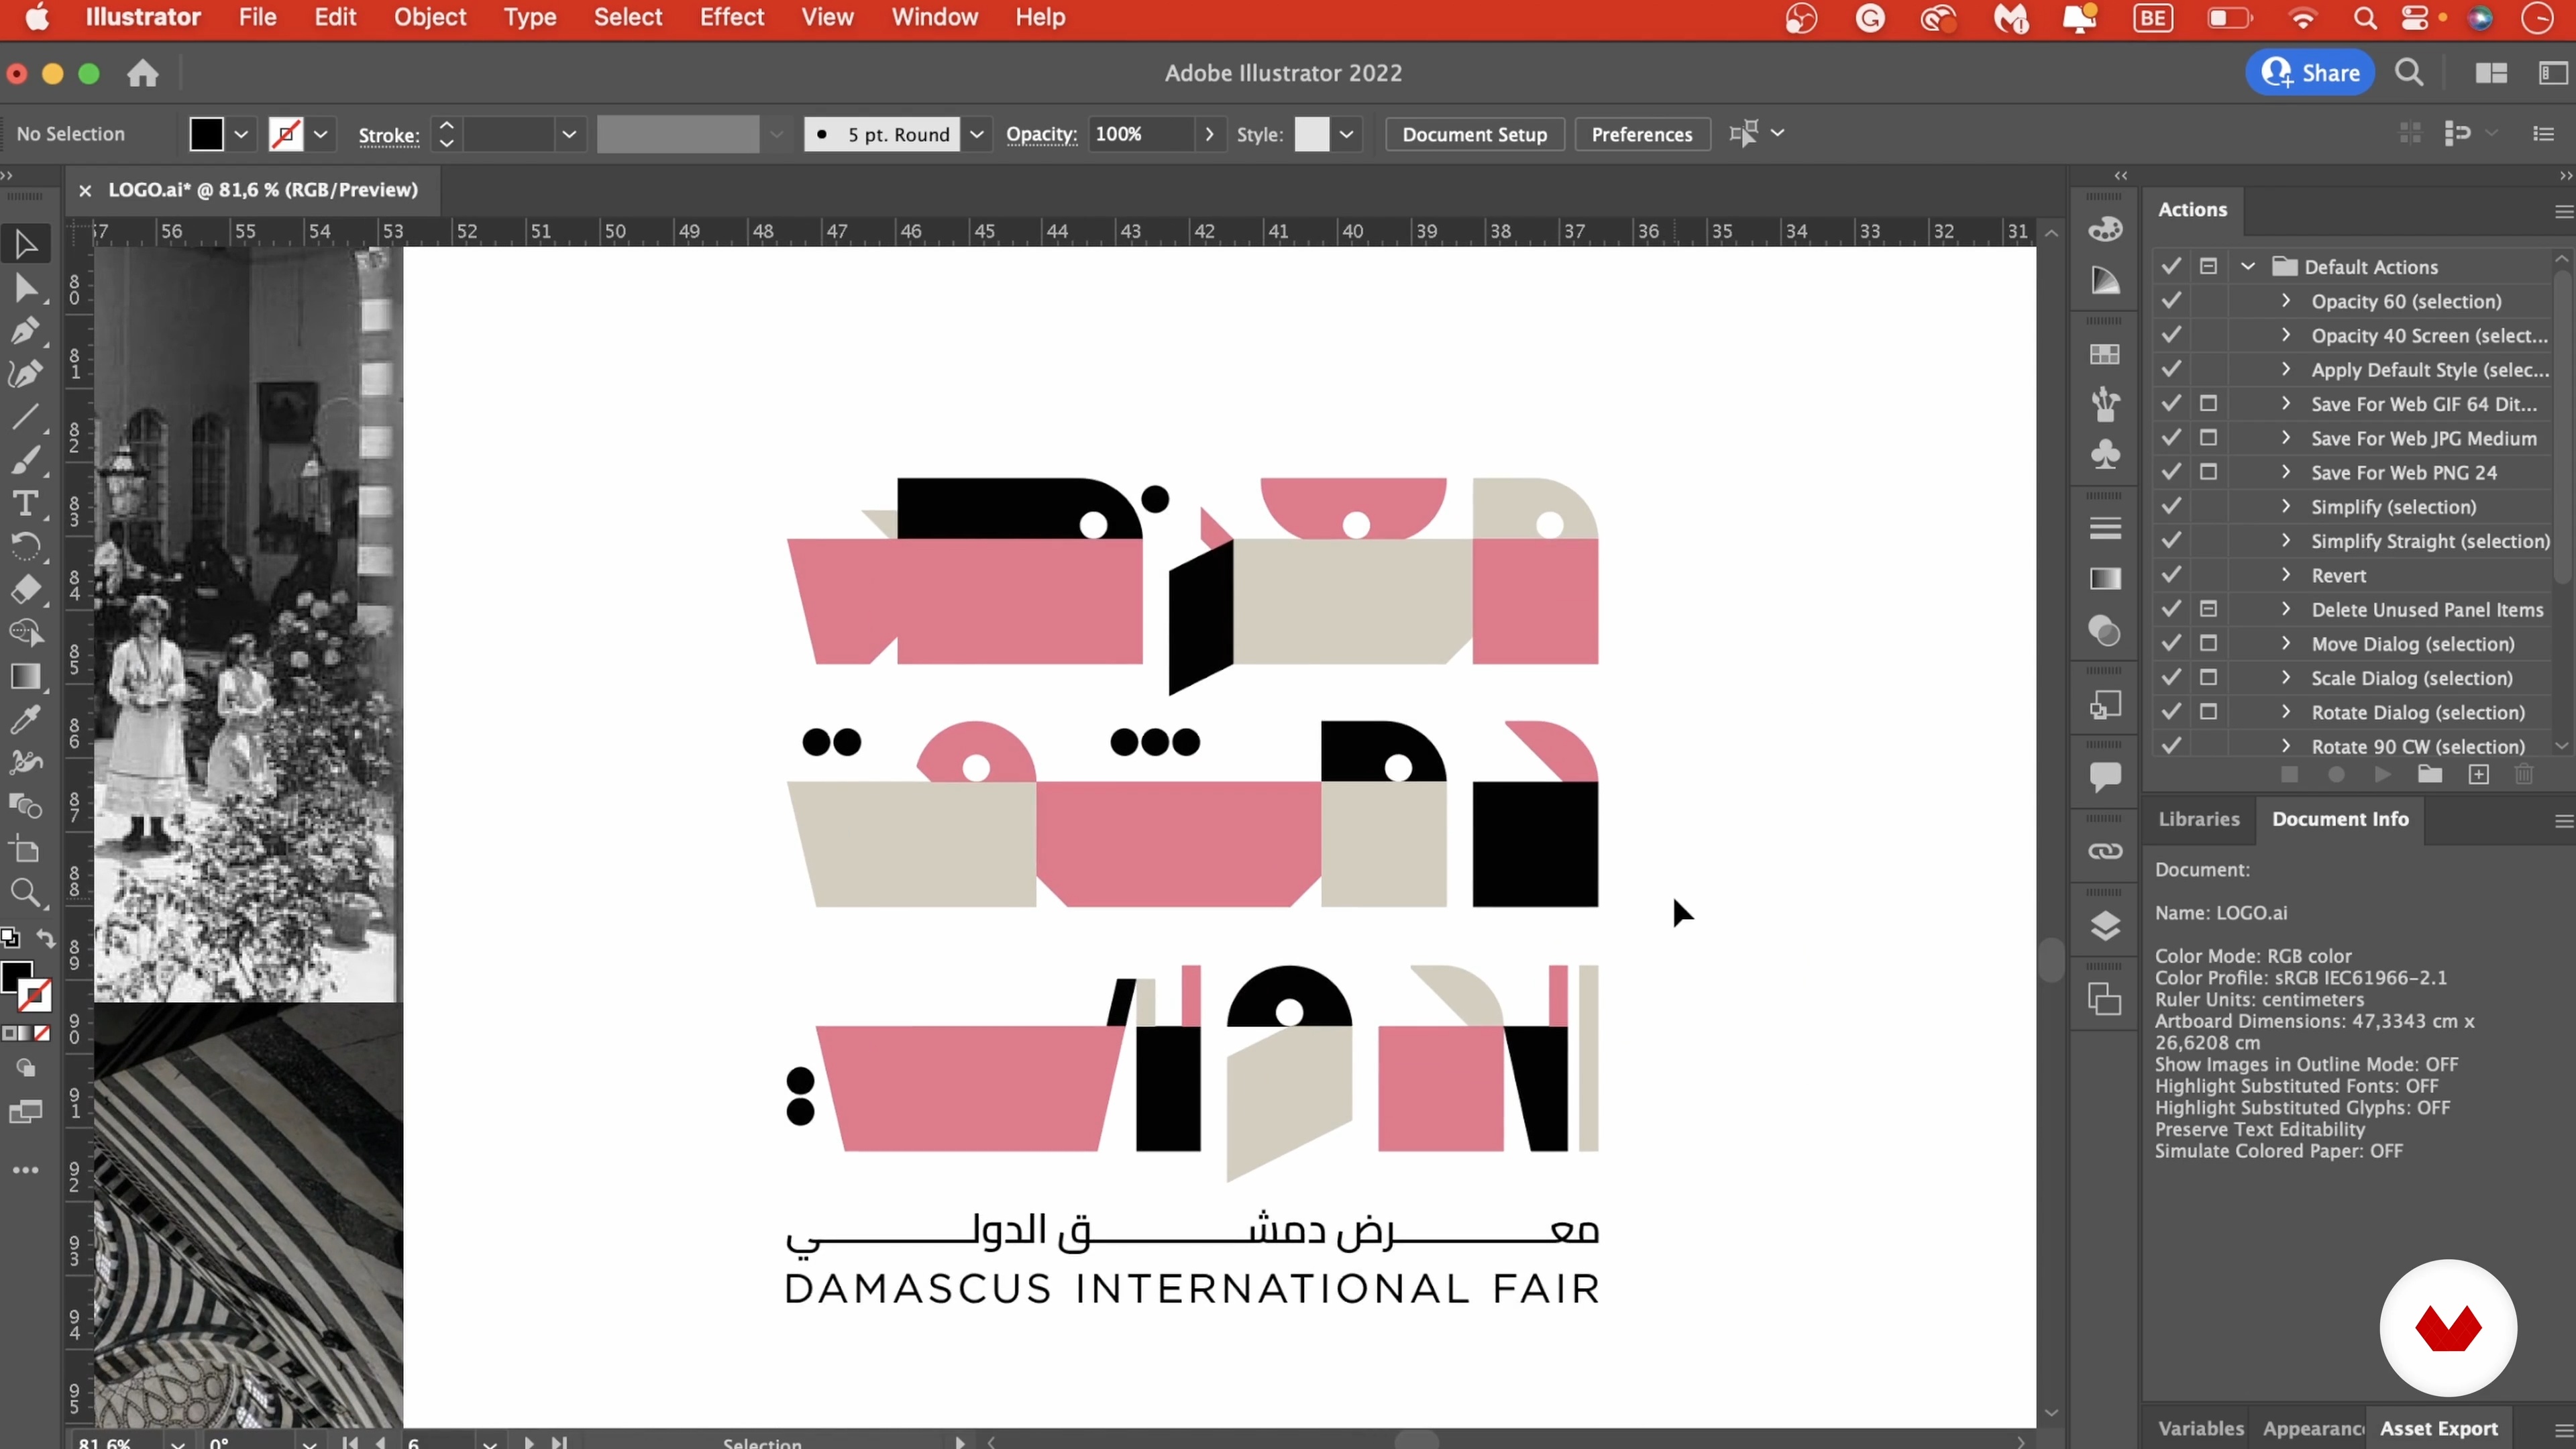The height and width of the screenshot is (1449, 2576).
Task: Select the Pen tool
Action: pos(26,331)
